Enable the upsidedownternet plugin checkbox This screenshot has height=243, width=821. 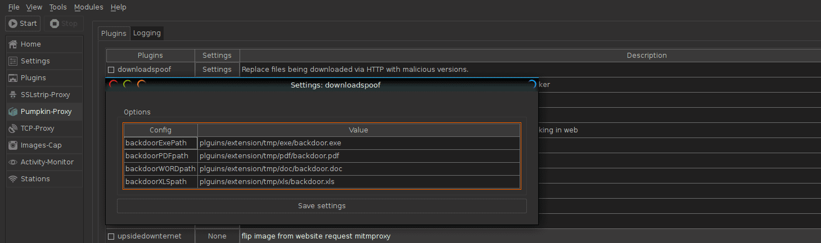(111, 236)
